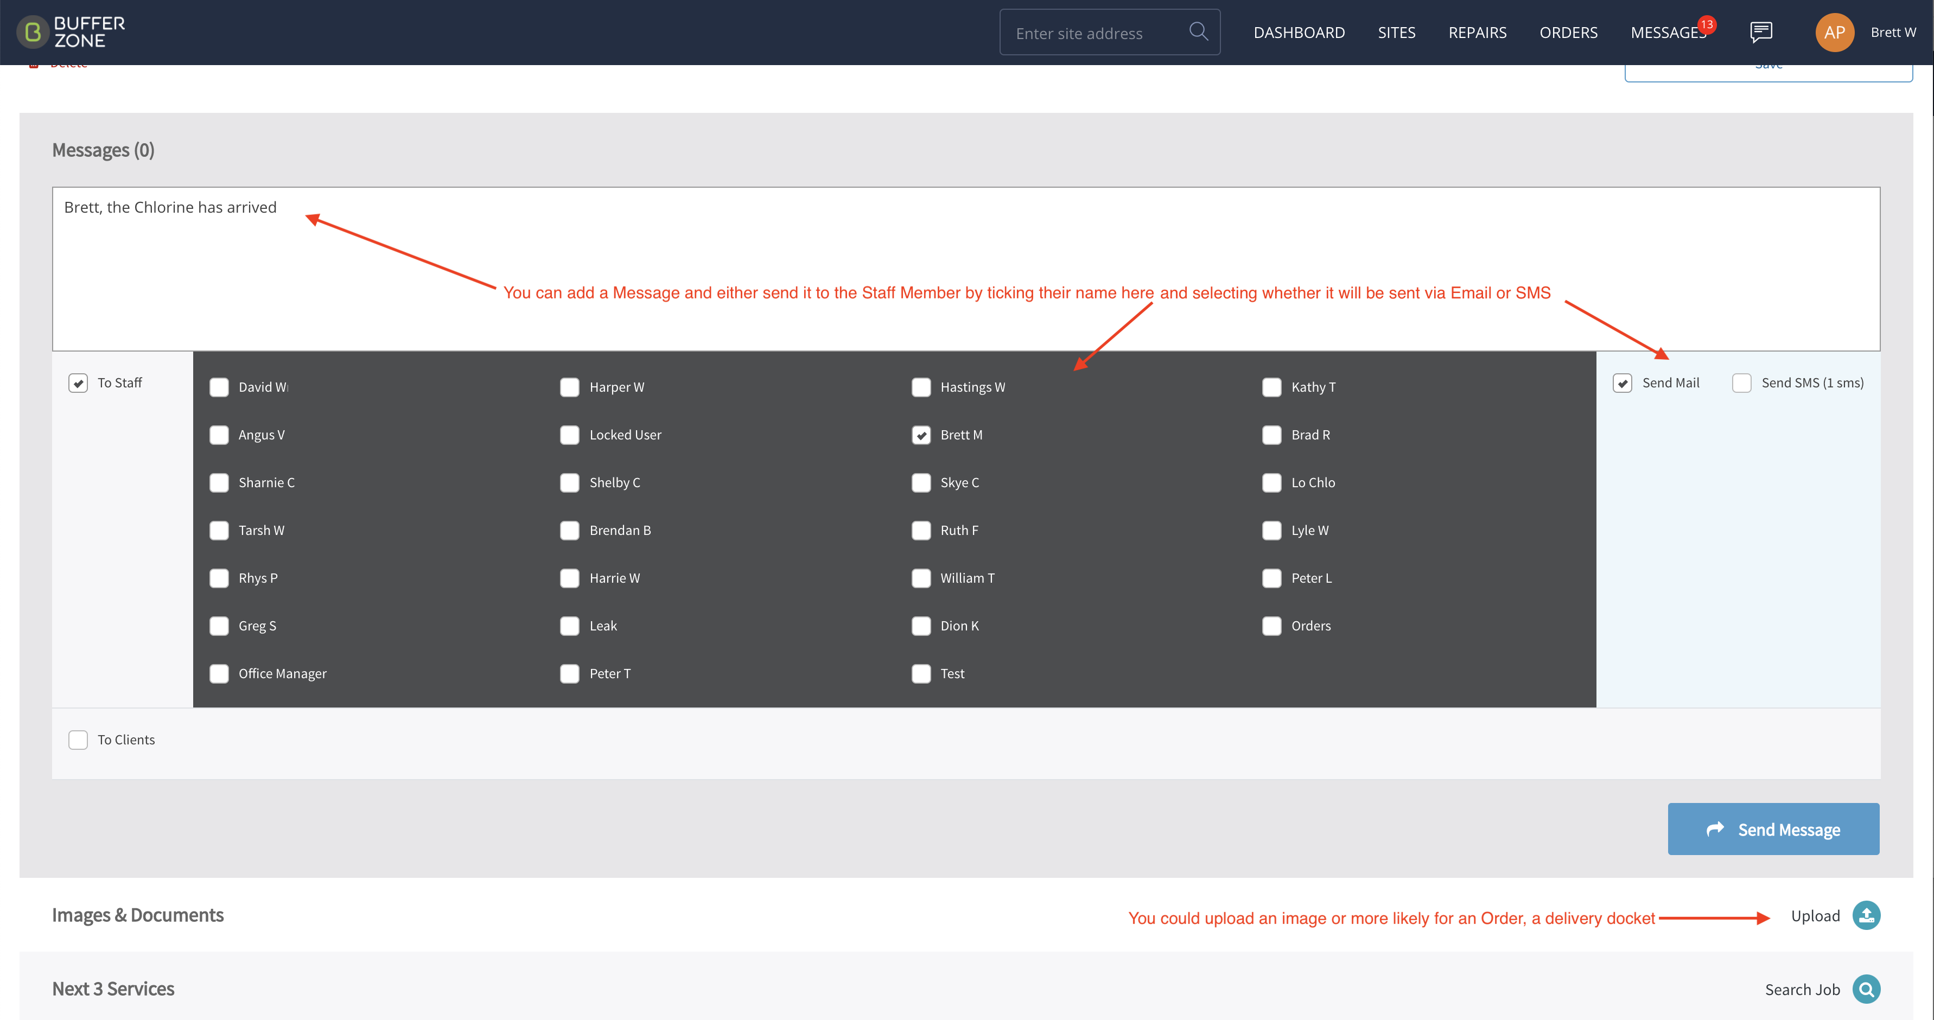Open MESSAGES section

pyautogui.click(x=1668, y=32)
